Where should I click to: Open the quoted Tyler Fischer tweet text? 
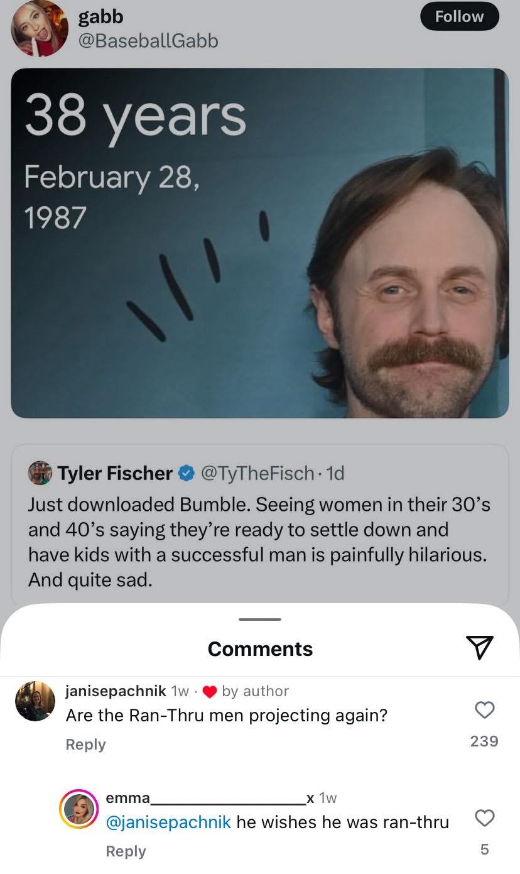(x=257, y=542)
